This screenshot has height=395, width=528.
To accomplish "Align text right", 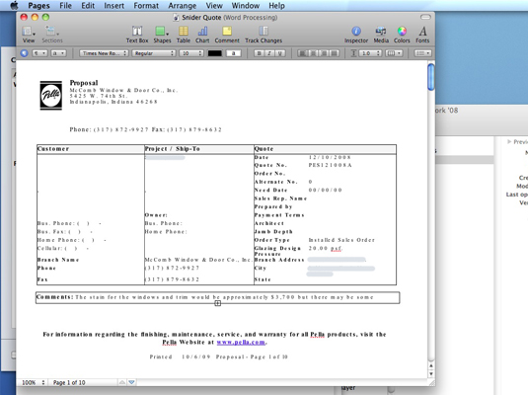I will coord(324,53).
